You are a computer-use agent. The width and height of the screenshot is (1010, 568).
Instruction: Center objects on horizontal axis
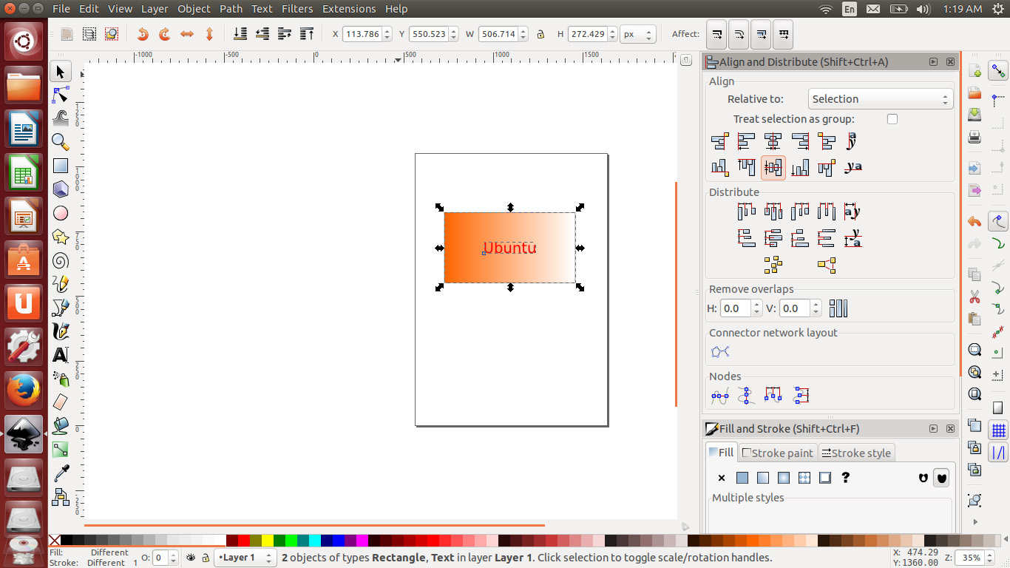click(x=773, y=168)
